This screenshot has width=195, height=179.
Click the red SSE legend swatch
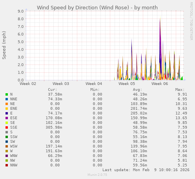coord(7,127)
